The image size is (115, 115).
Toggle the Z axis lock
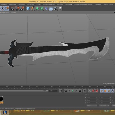(2, 9)
